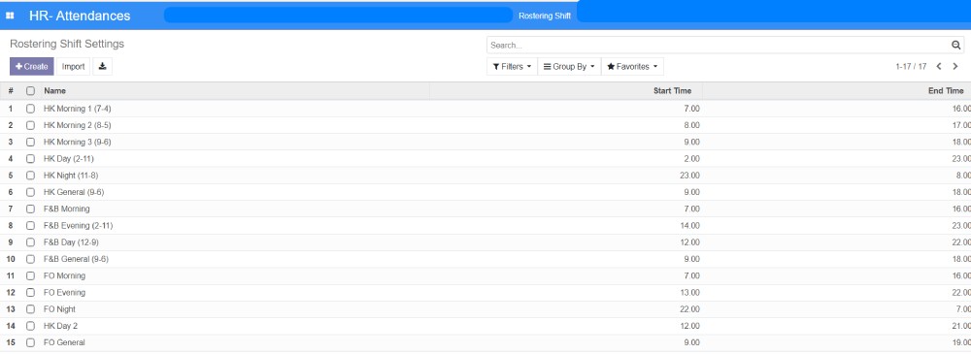The width and height of the screenshot is (971, 354).
Task: Expand the Group By dropdown
Action: [569, 66]
